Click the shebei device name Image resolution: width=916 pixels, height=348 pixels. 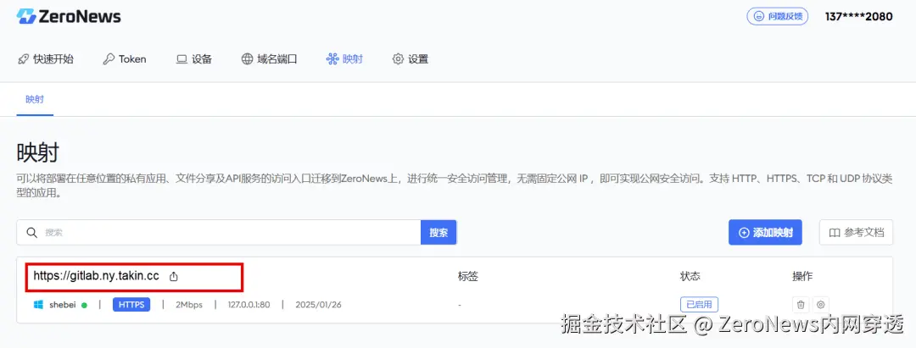tap(63, 304)
